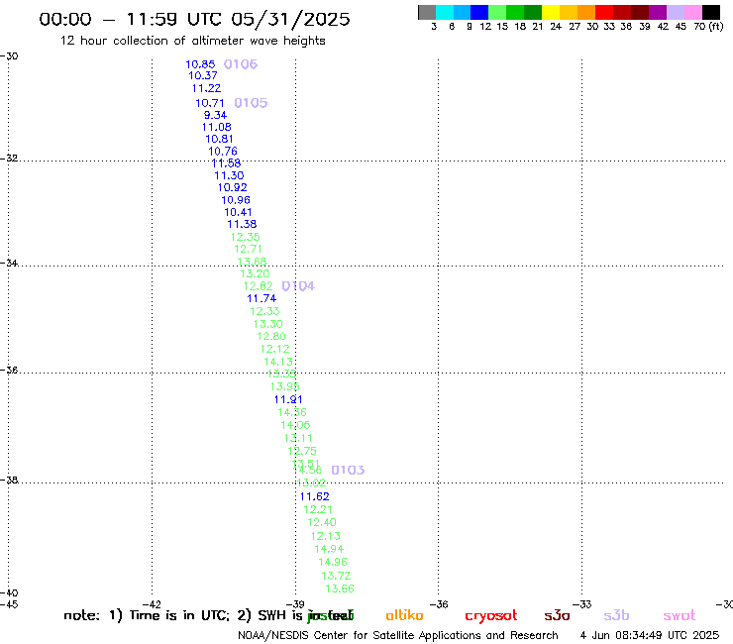Screen dimensions: 733x644
Task: Click the 13.72 wave height value
Action: (336, 576)
